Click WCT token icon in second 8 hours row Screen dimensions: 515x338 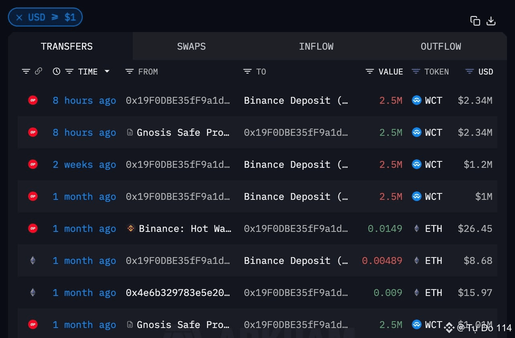click(x=417, y=132)
